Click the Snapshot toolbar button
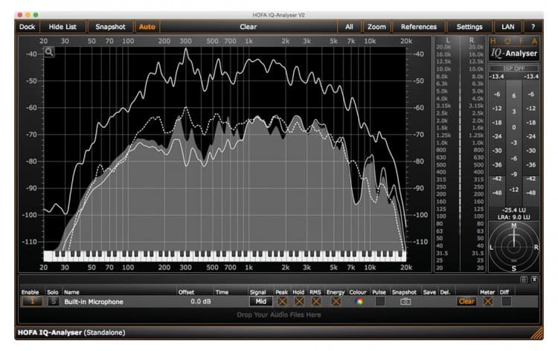The image size is (558, 351). click(x=110, y=27)
